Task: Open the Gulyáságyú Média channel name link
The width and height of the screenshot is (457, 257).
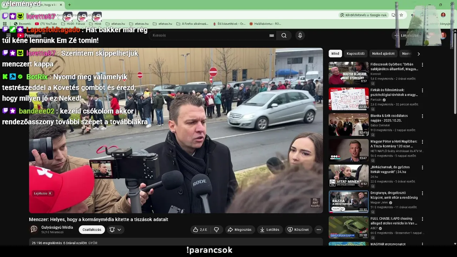Action: tap(57, 227)
